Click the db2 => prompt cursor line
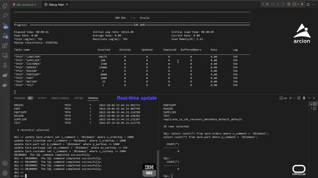318x178 pixels. [x=20, y=176]
